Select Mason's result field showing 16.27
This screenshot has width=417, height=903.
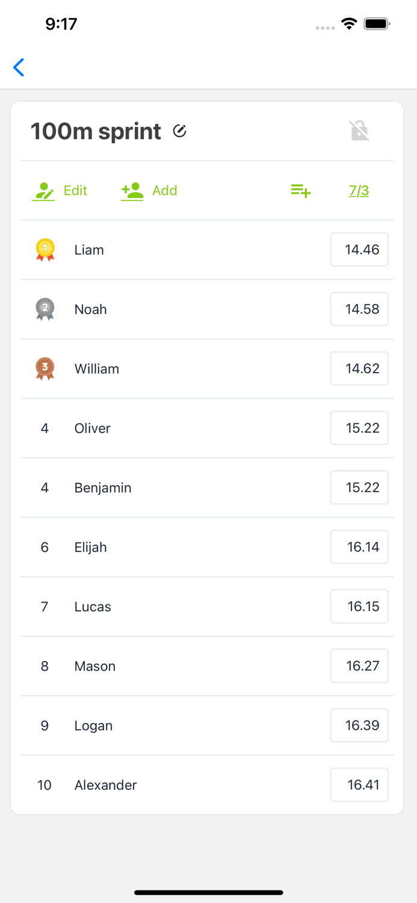tap(359, 666)
